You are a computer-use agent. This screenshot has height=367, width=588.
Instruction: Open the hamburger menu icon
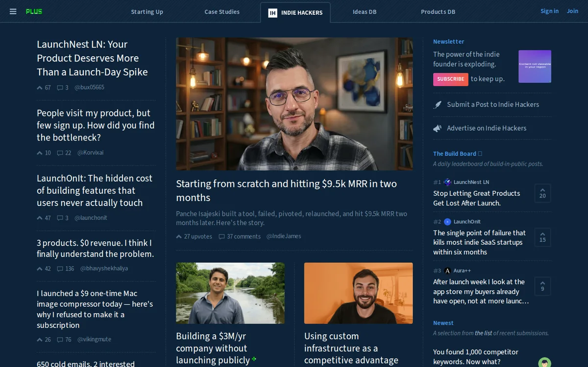pos(13,11)
